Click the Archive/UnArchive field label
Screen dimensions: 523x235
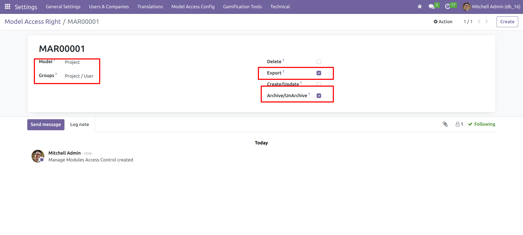[287, 95]
